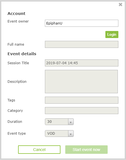Click the Description label text
Viewport: 126px width, 160px height.
(x=17, y=81)
